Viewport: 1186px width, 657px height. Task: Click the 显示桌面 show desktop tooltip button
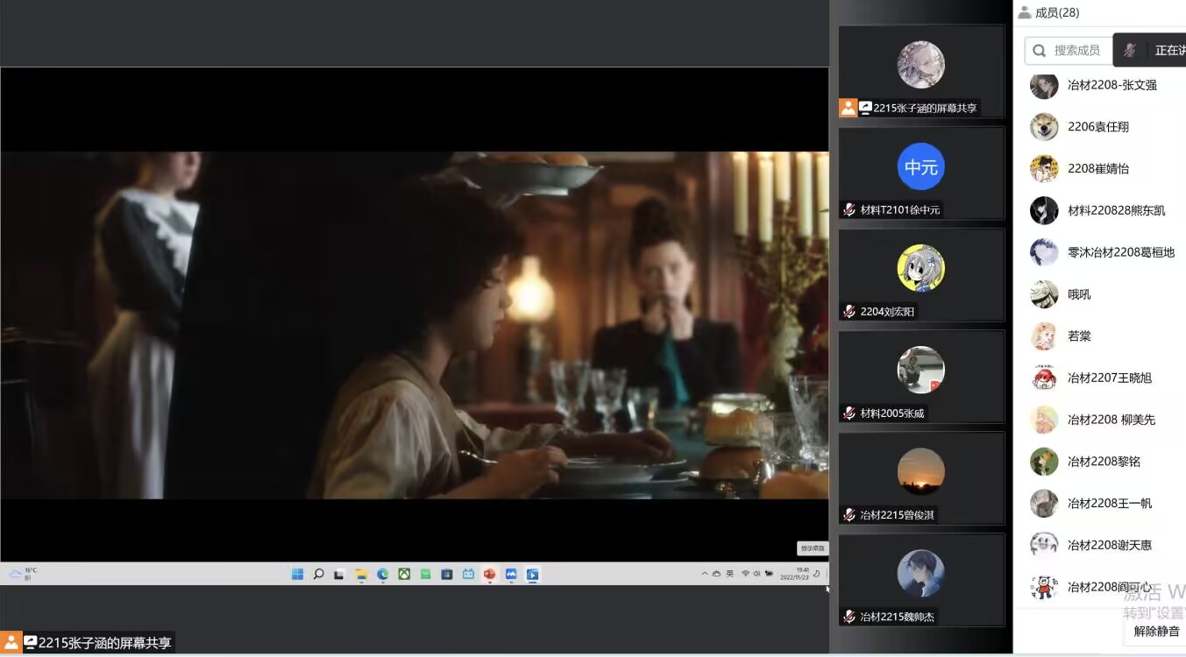coord(812,548)
